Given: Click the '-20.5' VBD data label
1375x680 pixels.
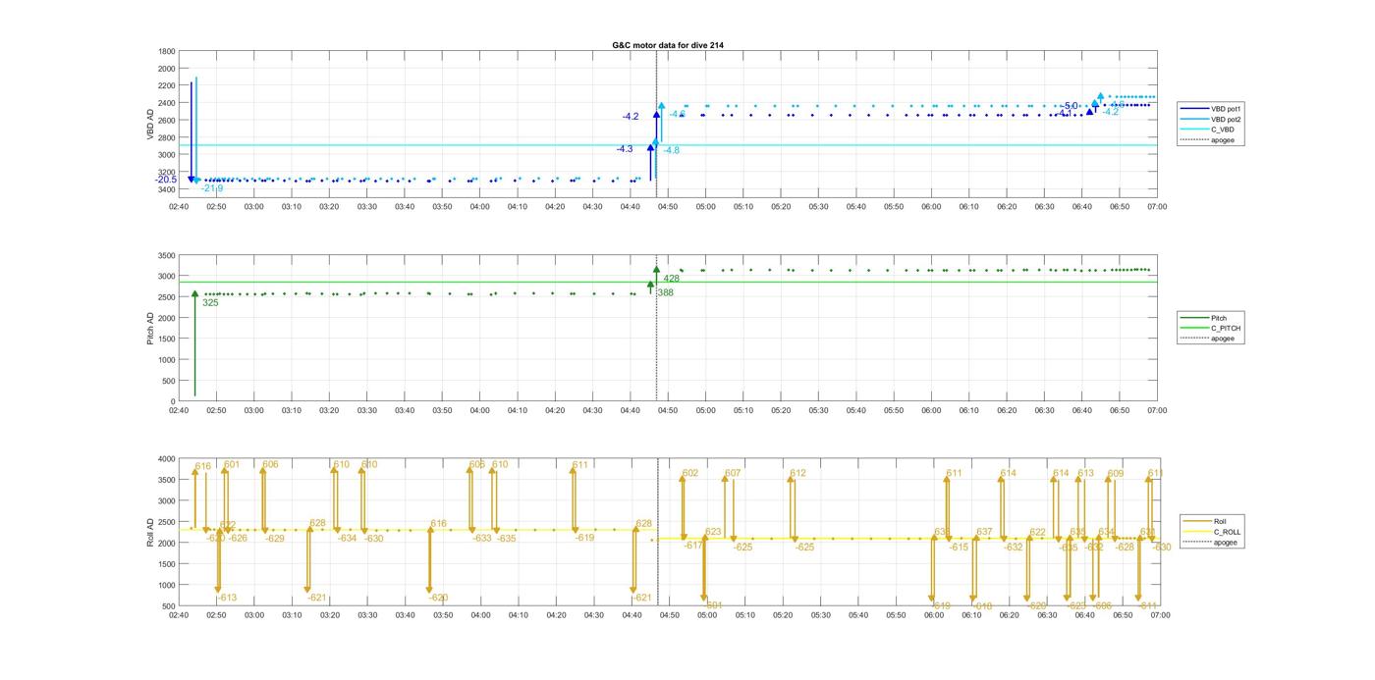Looking at the screenshot, I should pyautogui.click(x=165, y=180).
